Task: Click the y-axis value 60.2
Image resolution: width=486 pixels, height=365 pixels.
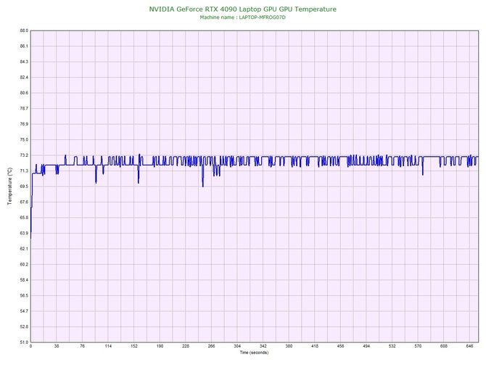Action: pyautogui.click(x=24, y=264)
